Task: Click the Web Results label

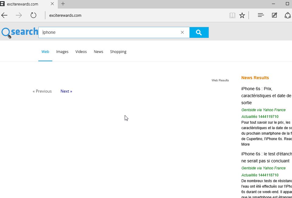Action: 220,80
